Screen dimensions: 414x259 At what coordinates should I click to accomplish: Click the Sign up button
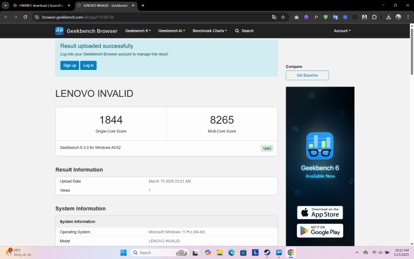click(70, 65)
